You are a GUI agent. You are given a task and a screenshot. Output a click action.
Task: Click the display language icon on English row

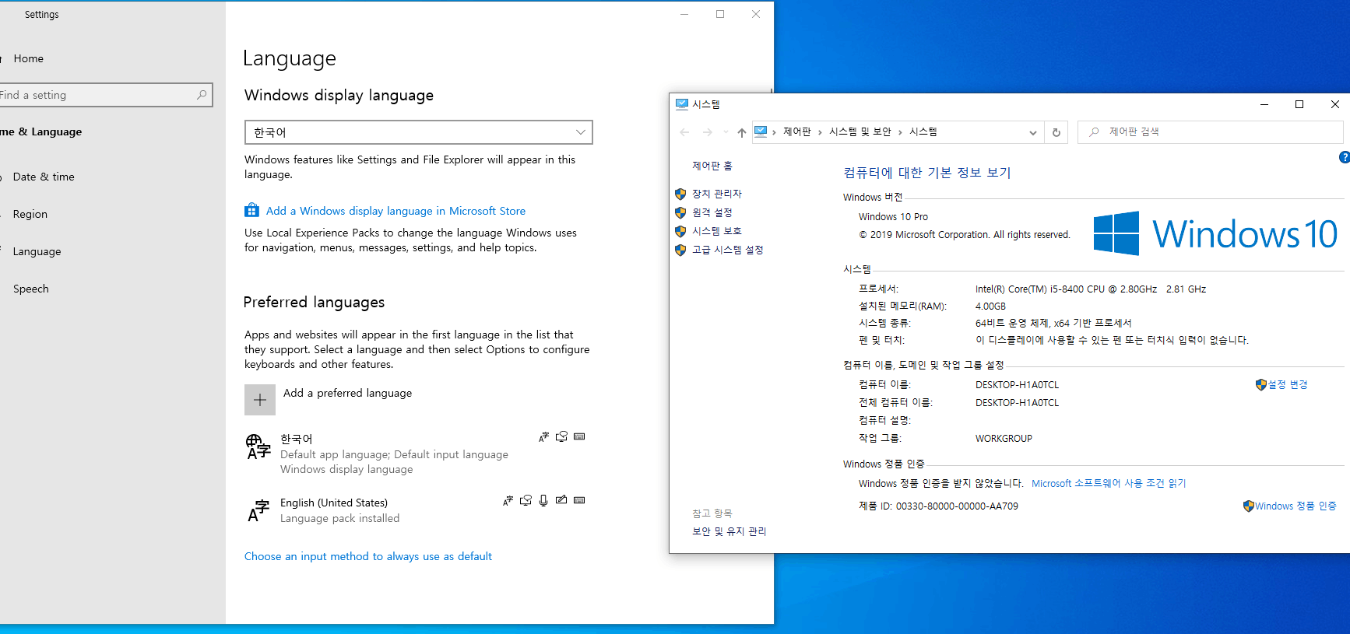(508, 501)
